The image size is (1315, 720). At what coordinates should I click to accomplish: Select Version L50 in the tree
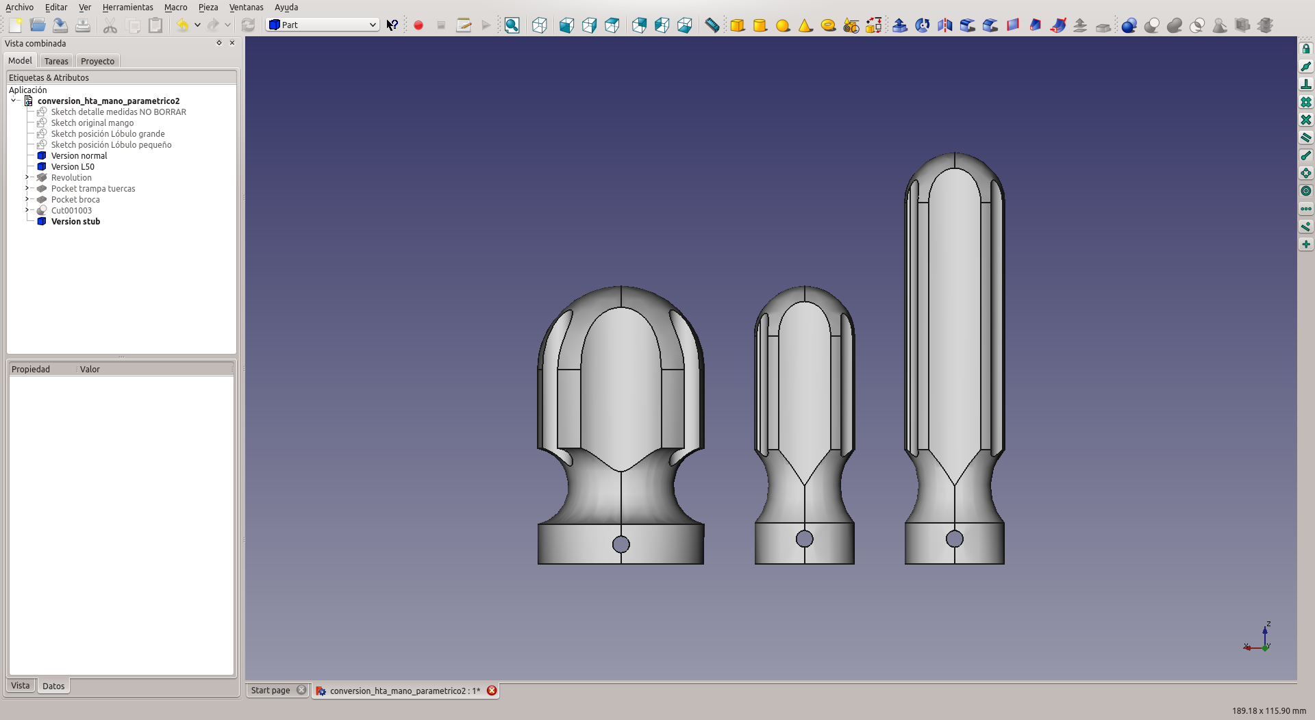pyautogui.click(x=73, y=166)
